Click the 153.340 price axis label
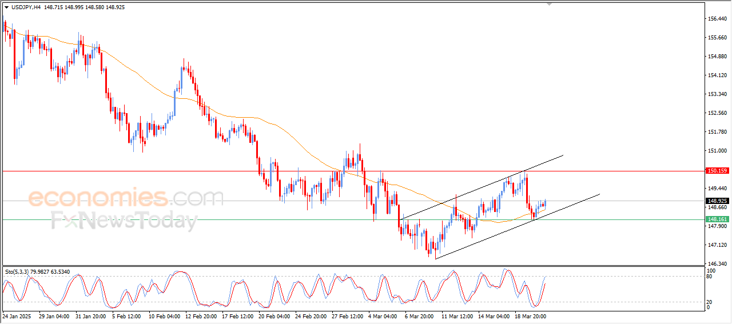The image size is (732, 324). (x=717, y=94)
